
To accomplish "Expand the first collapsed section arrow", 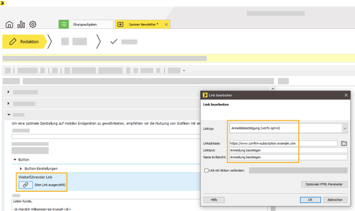I will click(9, 92).
